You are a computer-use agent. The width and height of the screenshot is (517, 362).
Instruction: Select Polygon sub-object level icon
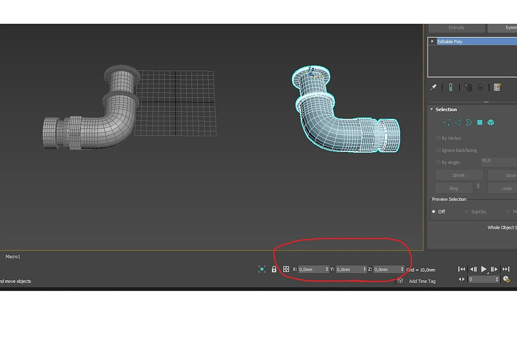[x=480, y=123]
